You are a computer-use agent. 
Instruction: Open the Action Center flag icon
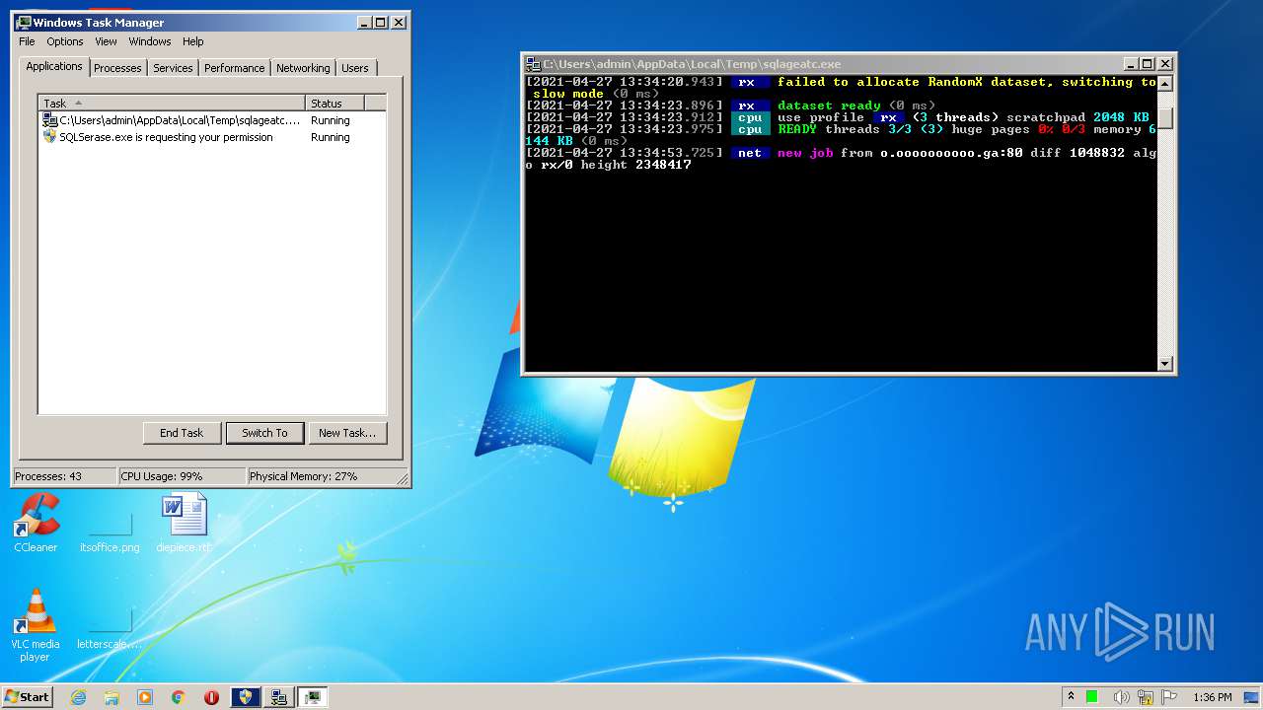coord(1169,697)
